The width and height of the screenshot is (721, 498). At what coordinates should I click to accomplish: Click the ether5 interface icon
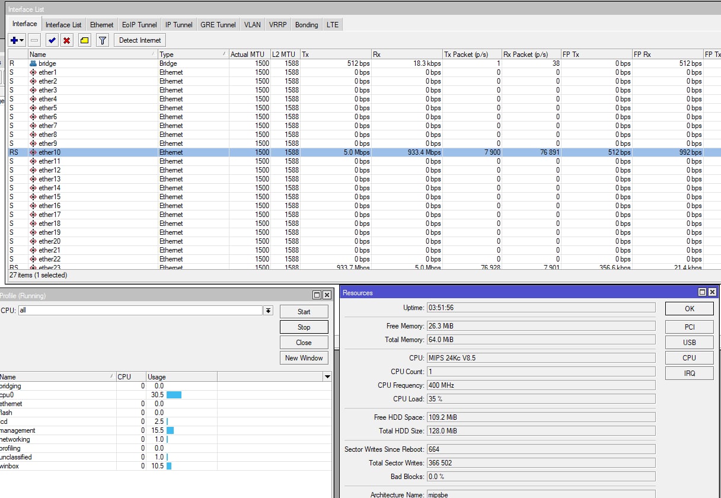33,108
